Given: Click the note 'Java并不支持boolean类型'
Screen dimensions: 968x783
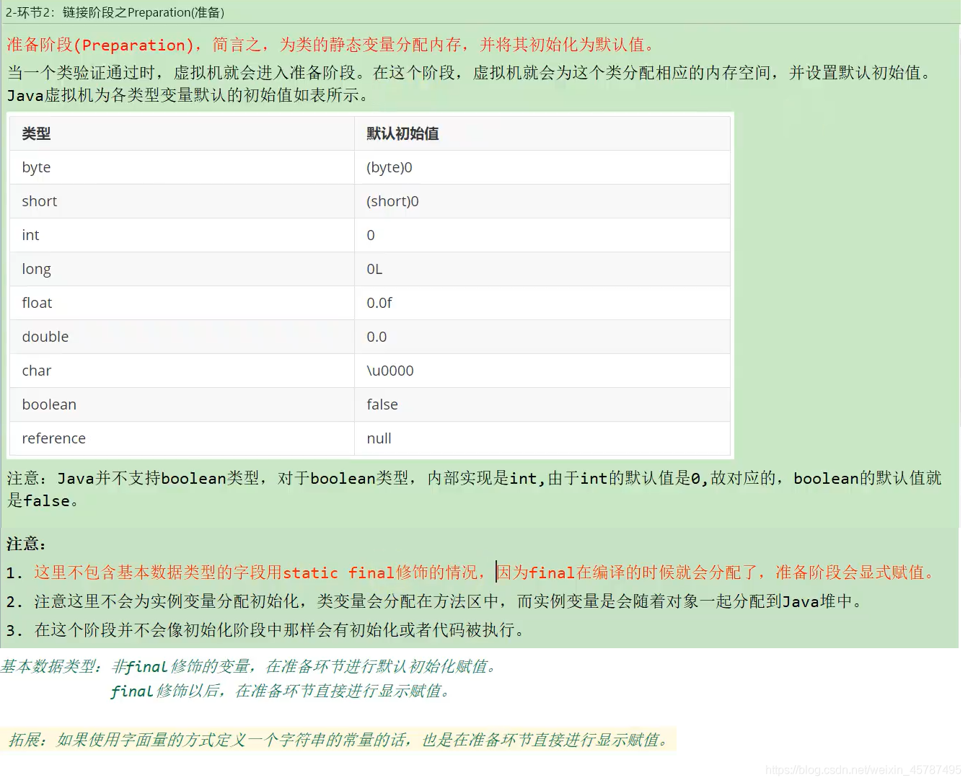Looking at the screenshot, I should pyautogui.click(x=474, y=490).
